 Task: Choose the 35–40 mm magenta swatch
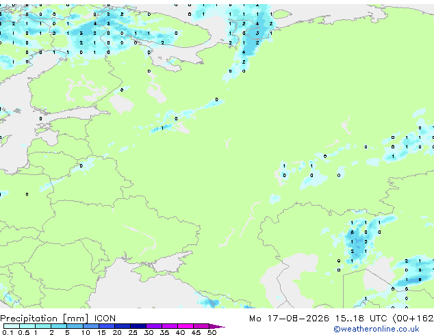pos(170,326)
